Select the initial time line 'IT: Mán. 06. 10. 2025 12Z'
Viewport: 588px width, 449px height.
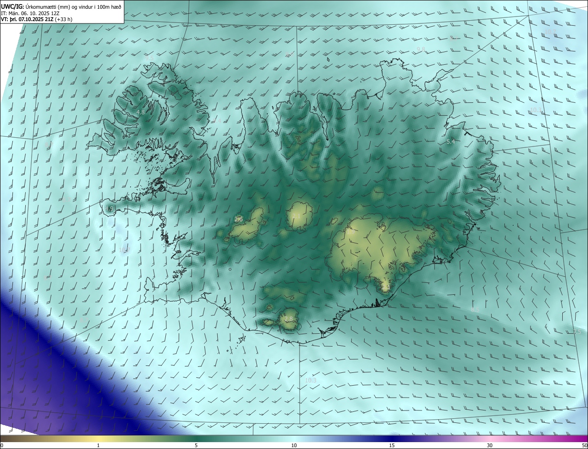click(31, 13)
